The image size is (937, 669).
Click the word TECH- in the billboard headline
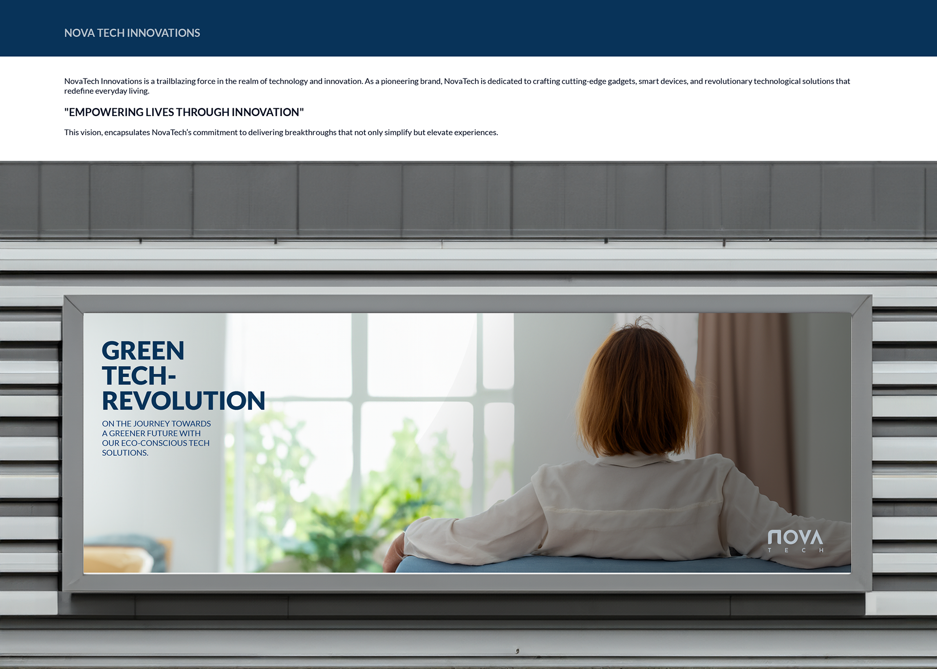139,376
